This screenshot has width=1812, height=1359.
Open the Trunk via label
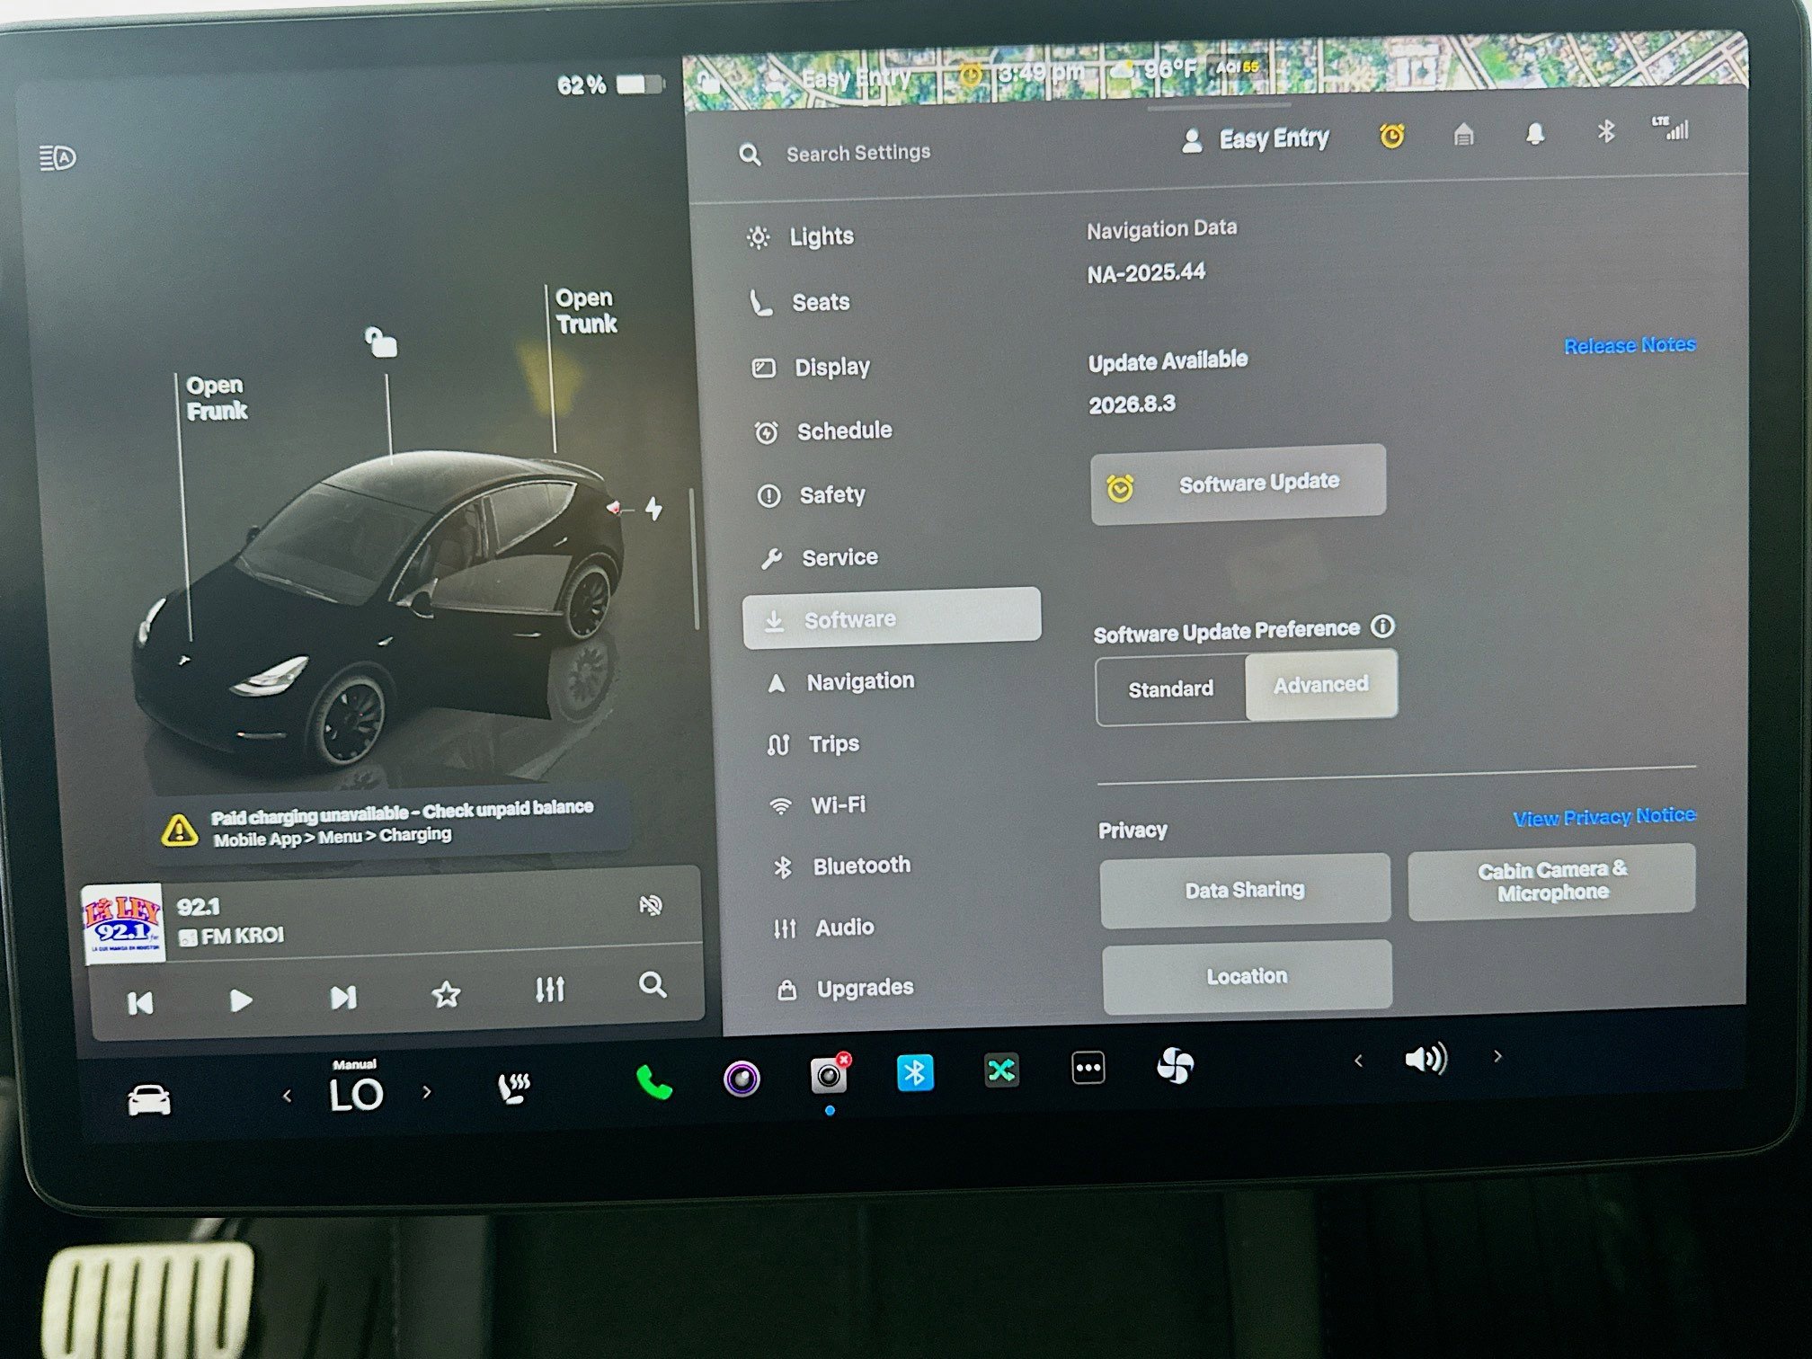(586, 311)
